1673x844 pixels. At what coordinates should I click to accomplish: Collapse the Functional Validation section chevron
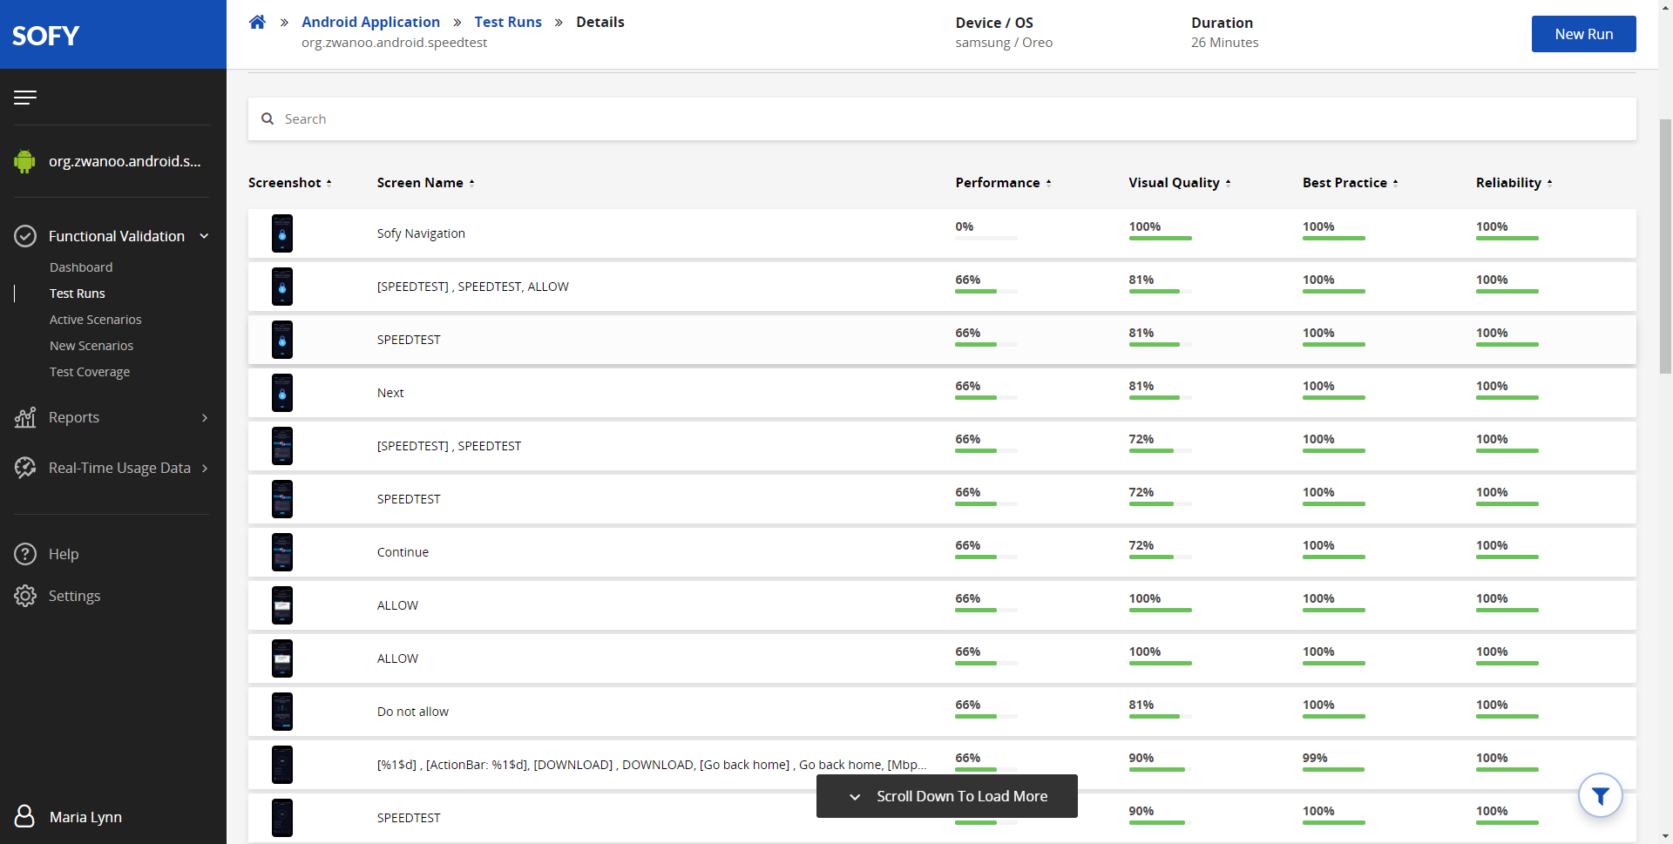pos(204,236)
